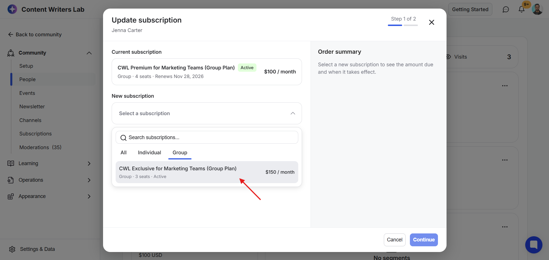Switch to the All subscriptions tab
Screen dimensions: 549x260
[124, 153]
